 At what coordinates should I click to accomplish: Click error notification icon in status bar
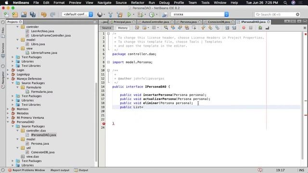(x=260, y=170)
